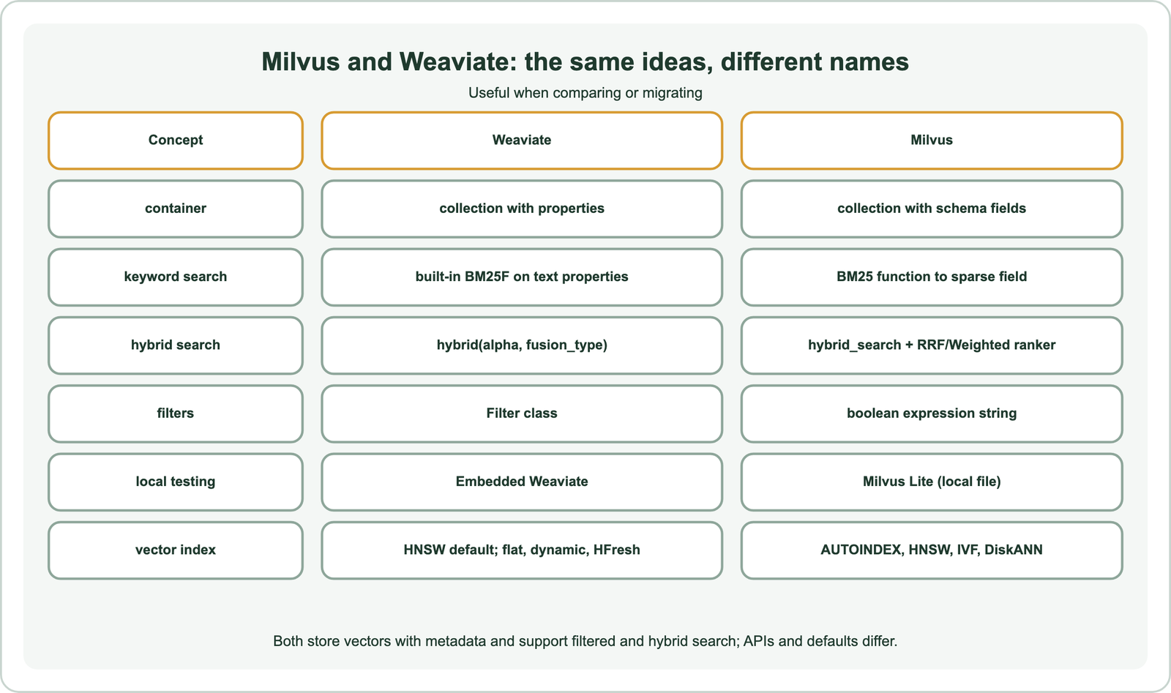This screenshot has height=693, width=1171.
Task: Select the 'container' concept cell
Action: 176,209
